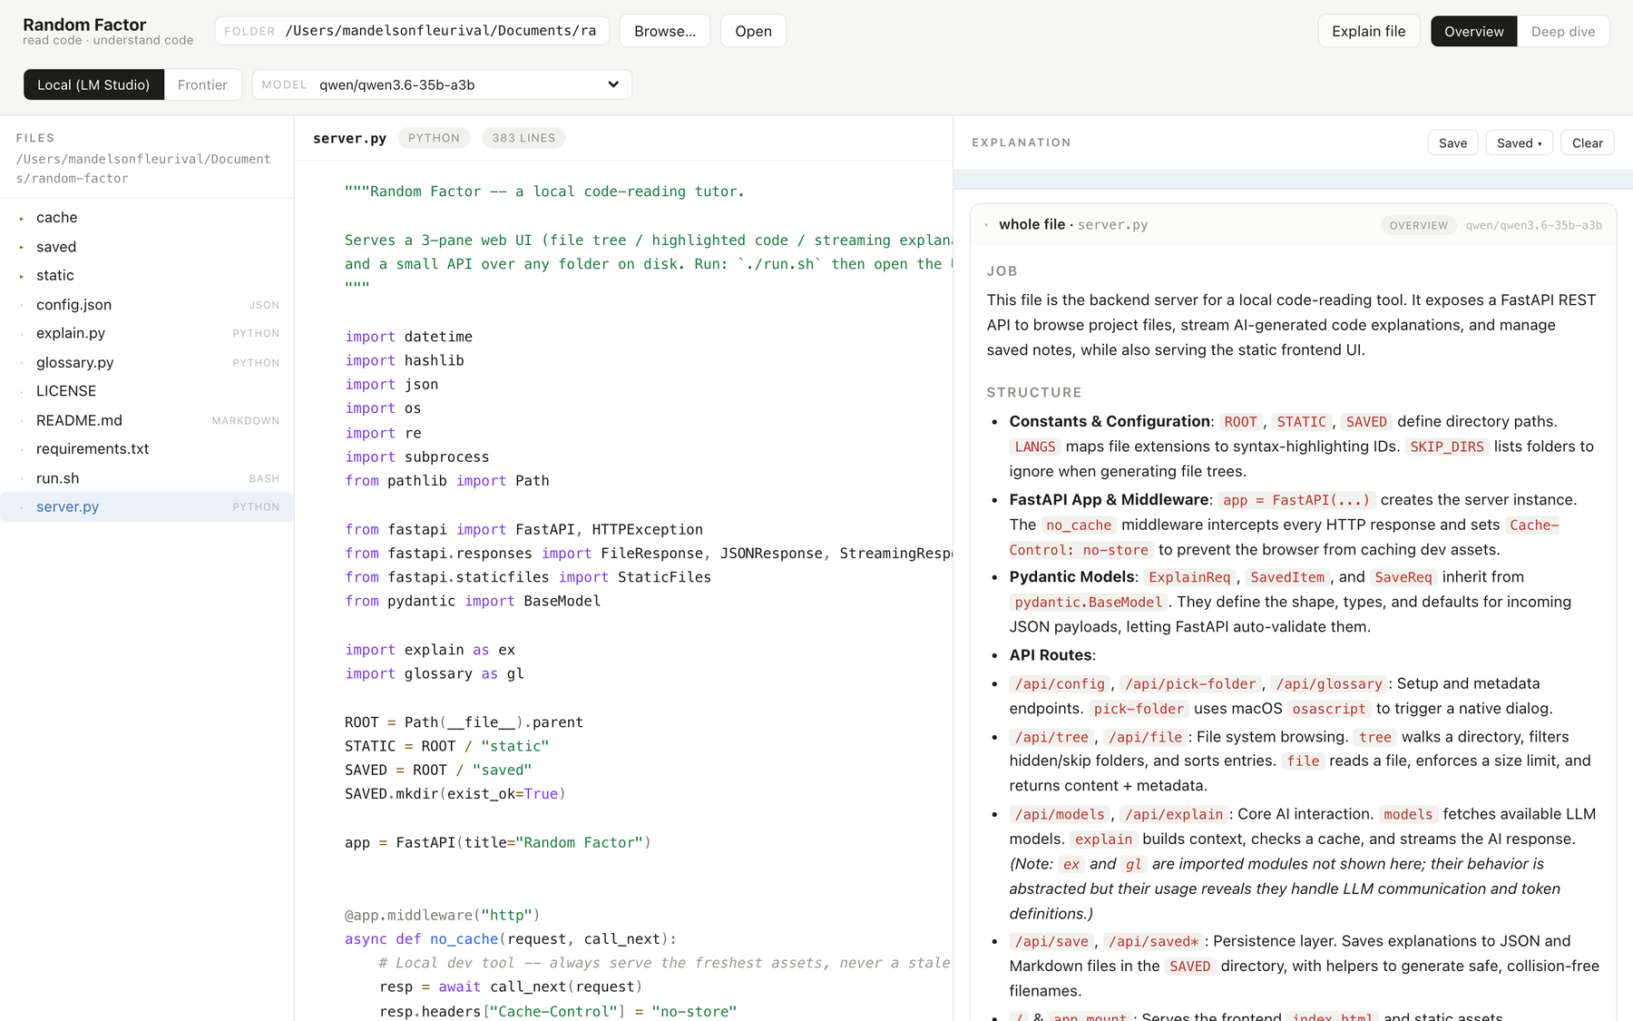This screenshot has width=1633, height=1021.
Task: Click the 'async def no_cache' code line
Action: [x=510, y=939]
